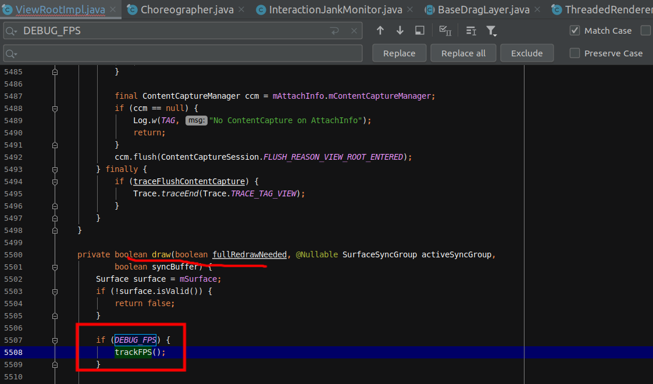Click the Exclude button
653x384 pixels.
(x=527, y=53)
